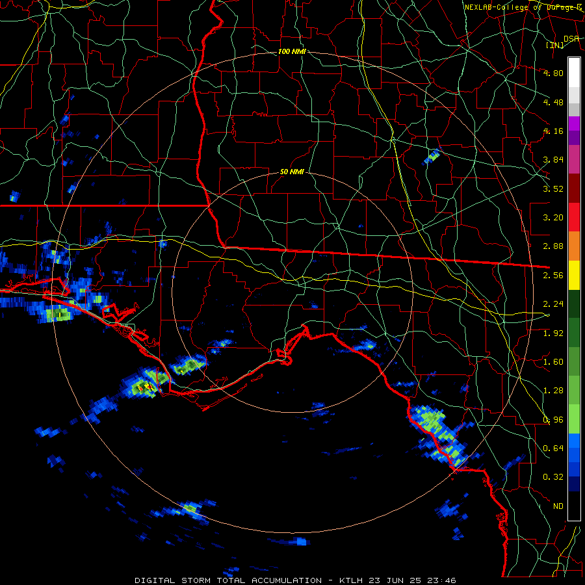Click the DSA product label
The height and width of the screenshot is (585, 585).
pos(571,38)
